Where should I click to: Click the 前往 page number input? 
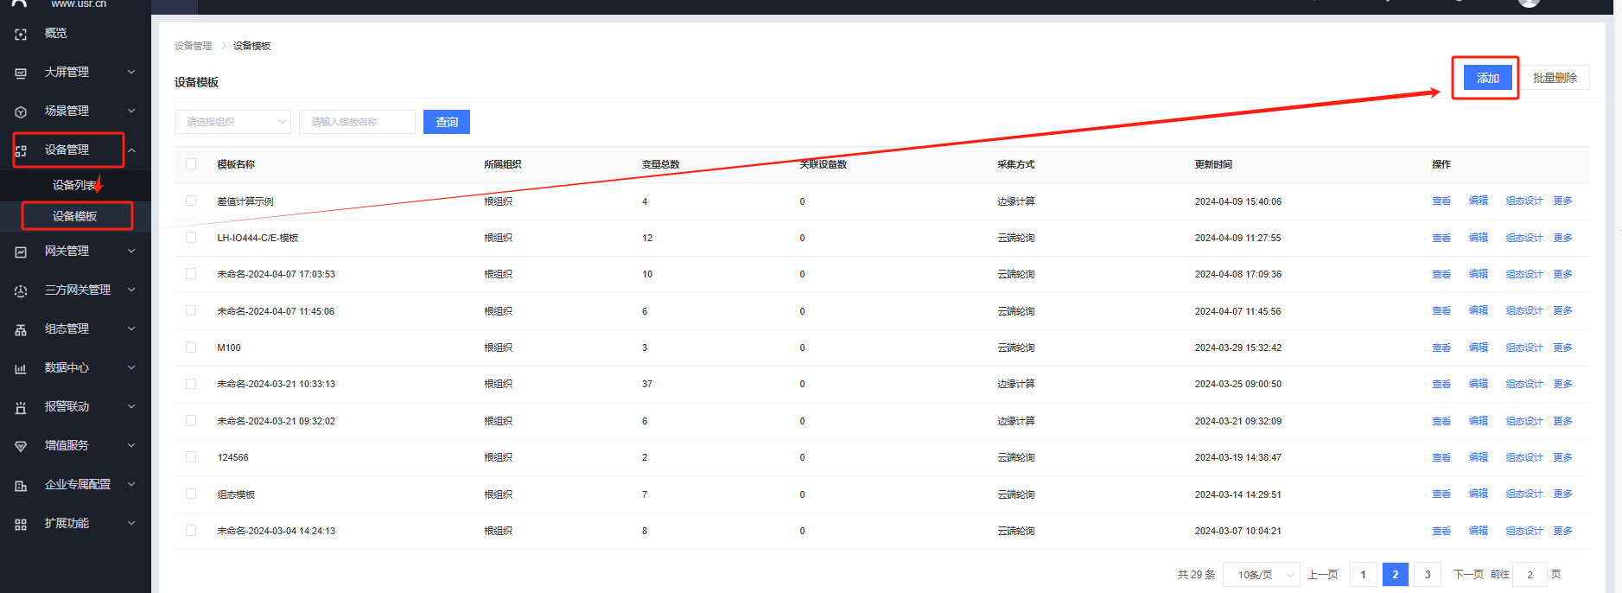1530,575
